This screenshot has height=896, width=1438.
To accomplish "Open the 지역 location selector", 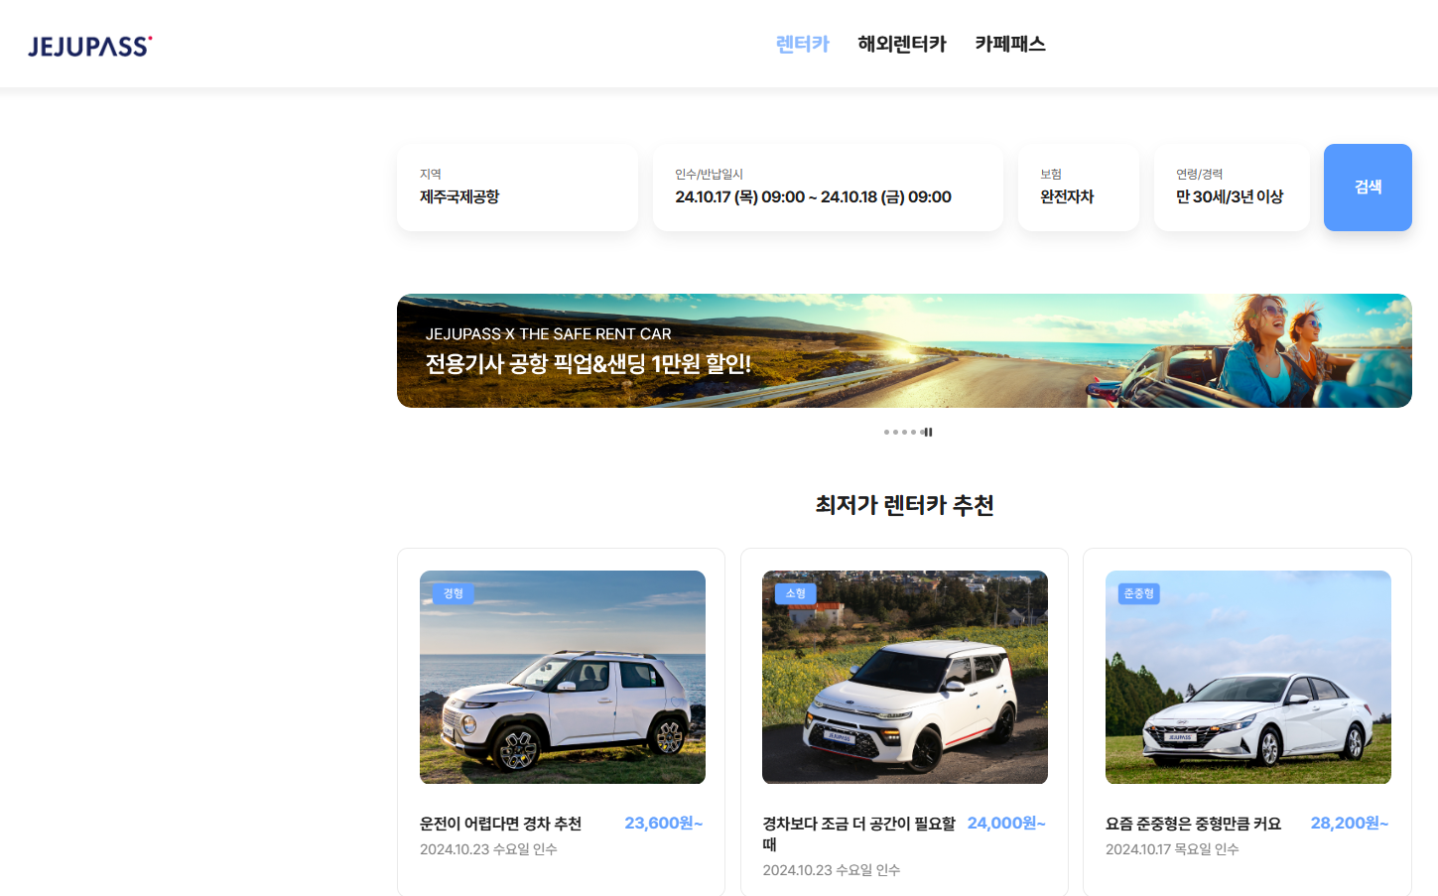I will pos(517,188).
